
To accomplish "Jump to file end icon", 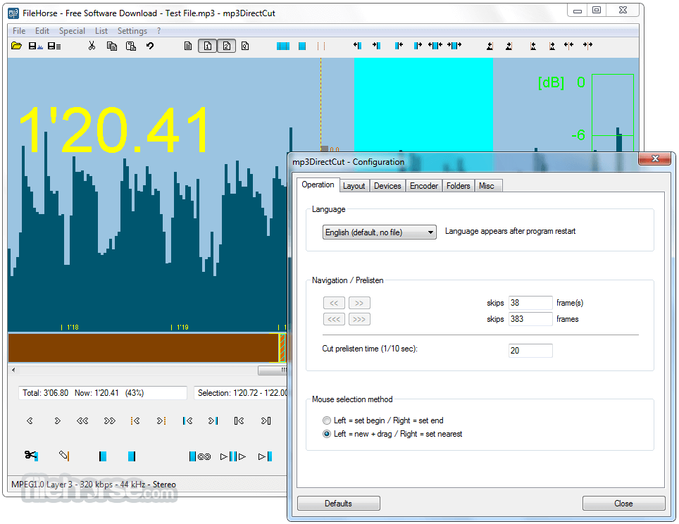I will coord(266,420).
